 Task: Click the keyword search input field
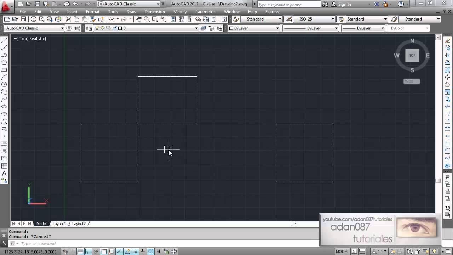[288, 5]
